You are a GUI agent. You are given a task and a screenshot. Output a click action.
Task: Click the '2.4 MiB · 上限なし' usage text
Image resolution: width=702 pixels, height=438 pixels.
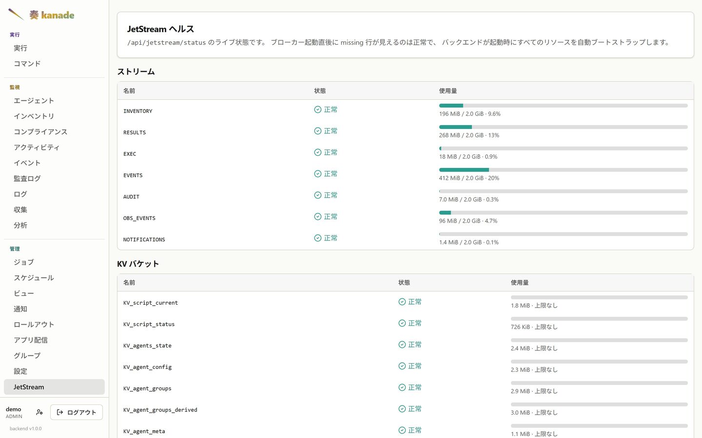coord(534,348)
